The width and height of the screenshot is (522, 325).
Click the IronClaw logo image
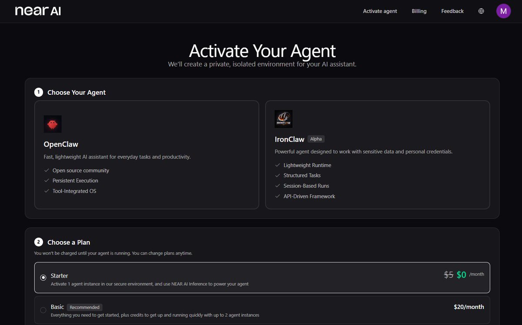coord(284,119)
